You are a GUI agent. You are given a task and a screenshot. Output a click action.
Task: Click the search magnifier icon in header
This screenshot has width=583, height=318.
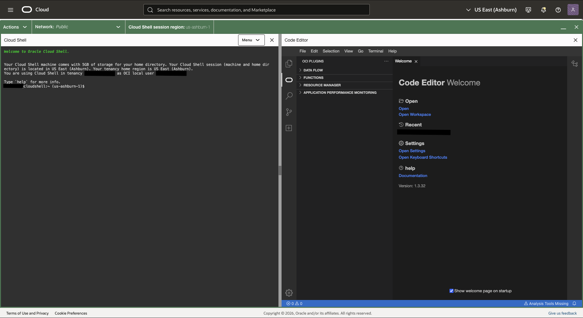pyautogui.click(x=150, y=10)
